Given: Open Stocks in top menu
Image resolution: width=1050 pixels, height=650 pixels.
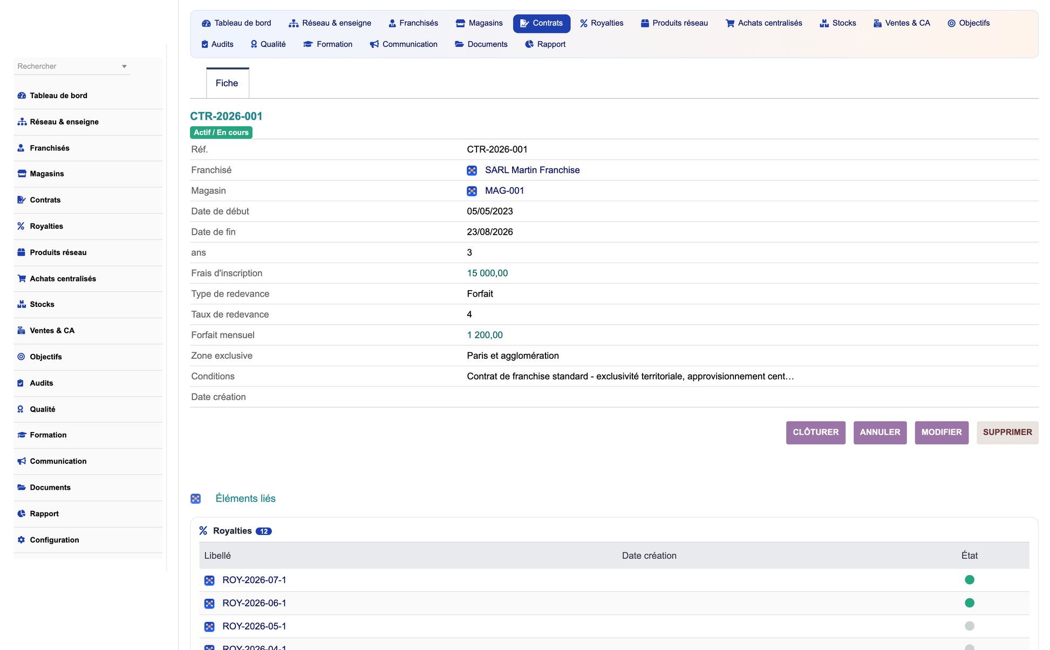Looking at the screenshot, I should 838,23.
